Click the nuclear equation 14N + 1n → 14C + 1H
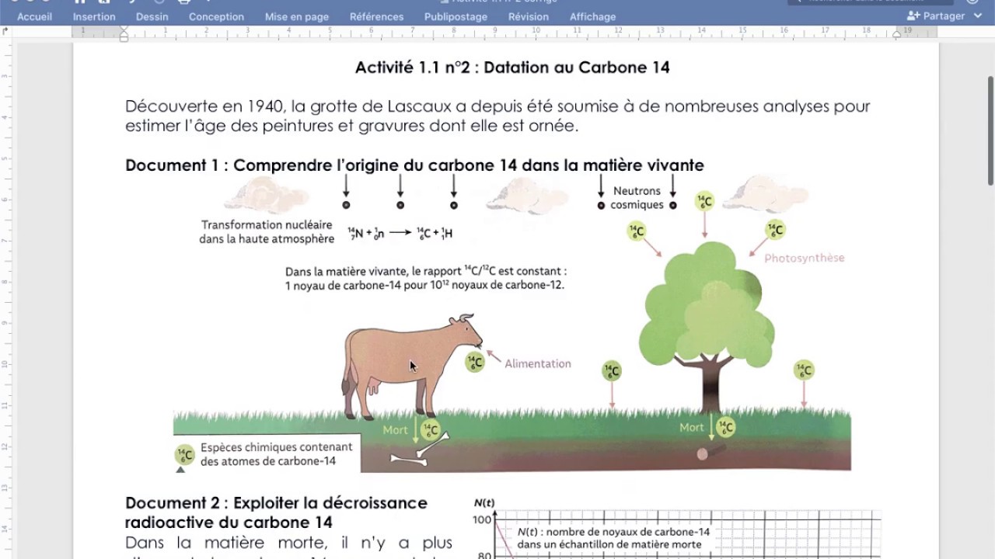Screen dimensions: 995x559 tap(400, 232)
